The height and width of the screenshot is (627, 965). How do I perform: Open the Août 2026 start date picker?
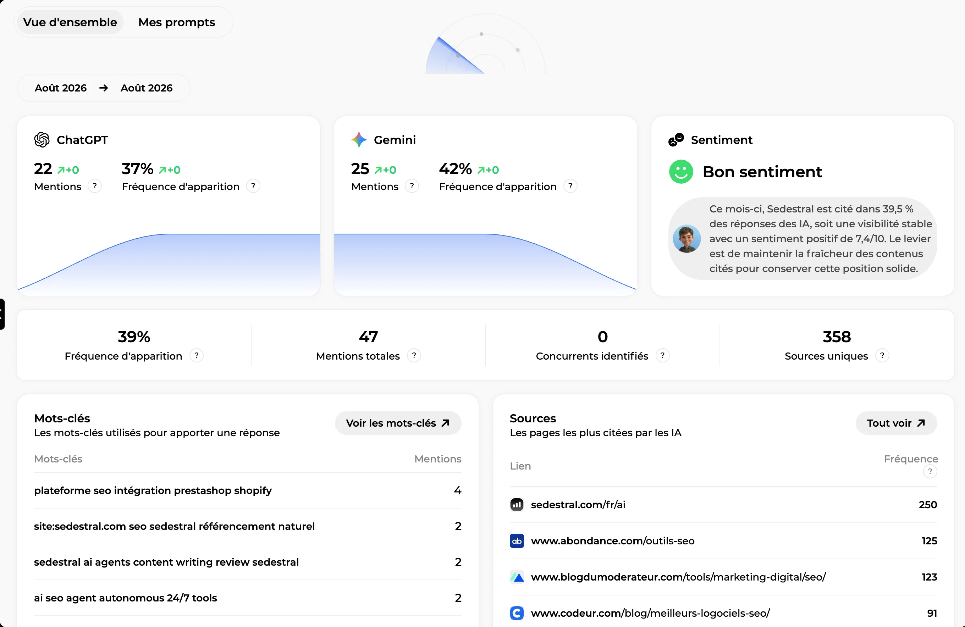pyautogui.click(x=61, y=88)
